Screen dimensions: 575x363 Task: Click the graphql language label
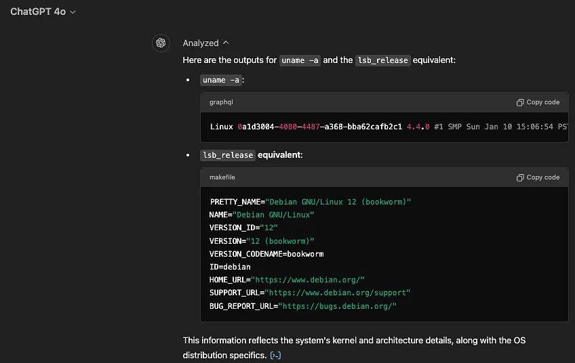[x=221, y=102]
